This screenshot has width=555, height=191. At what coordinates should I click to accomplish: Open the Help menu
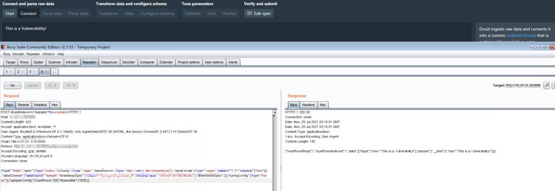[x=61, y=54]
